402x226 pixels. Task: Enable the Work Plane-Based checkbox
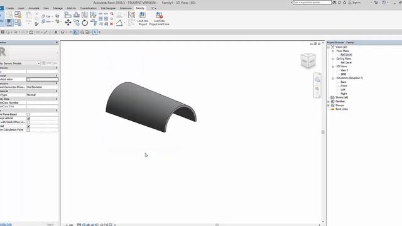click(28, 114)
